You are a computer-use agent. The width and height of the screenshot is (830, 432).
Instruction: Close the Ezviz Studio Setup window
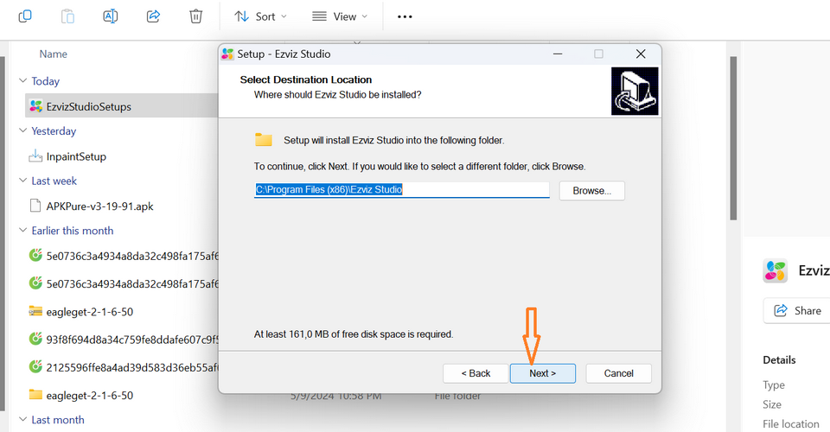tap(641, 54)
